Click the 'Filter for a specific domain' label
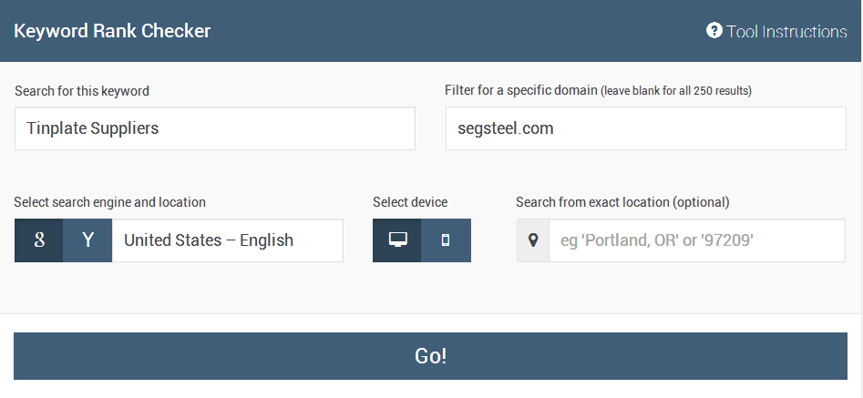 click(x=521, y=90)
